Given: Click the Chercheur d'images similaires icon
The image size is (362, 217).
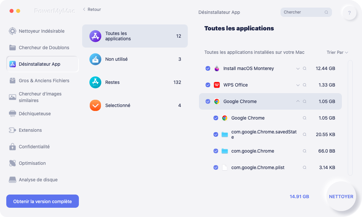Looking at the screenshot, I should pyautogui.click(x=13, y=97).
